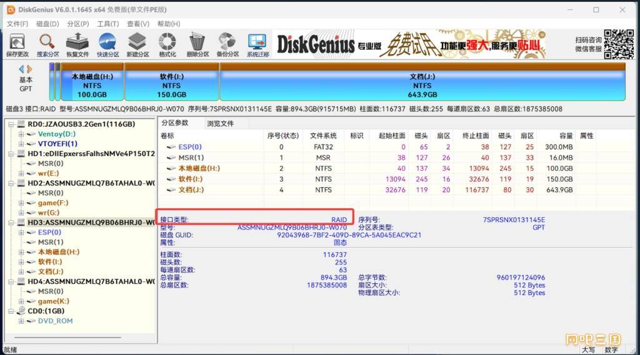
Task: Select the 文档(J:) partition bar in disk map
Action: click(x=422, y=85)
